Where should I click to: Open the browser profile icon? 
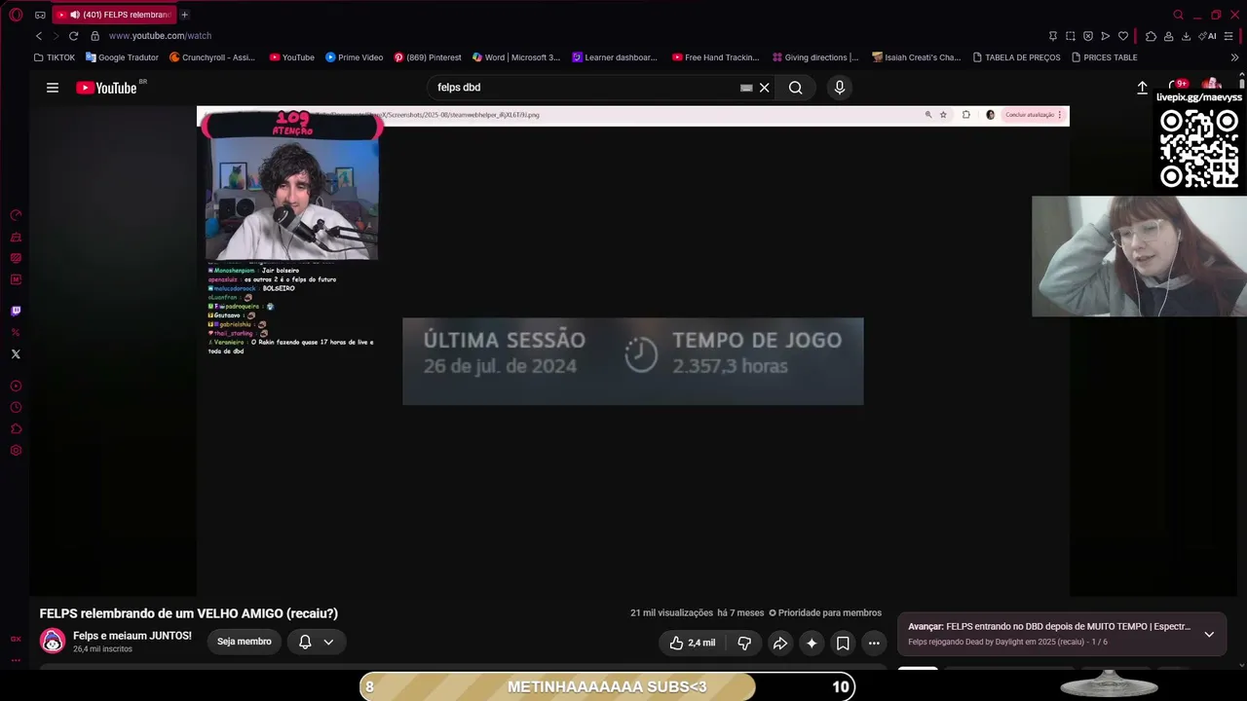[x=1168, y=36]
